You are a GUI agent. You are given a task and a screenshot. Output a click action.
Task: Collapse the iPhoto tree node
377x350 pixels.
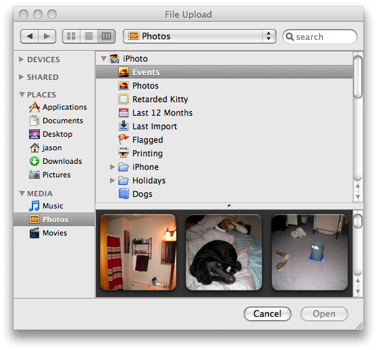coord(103,58)
